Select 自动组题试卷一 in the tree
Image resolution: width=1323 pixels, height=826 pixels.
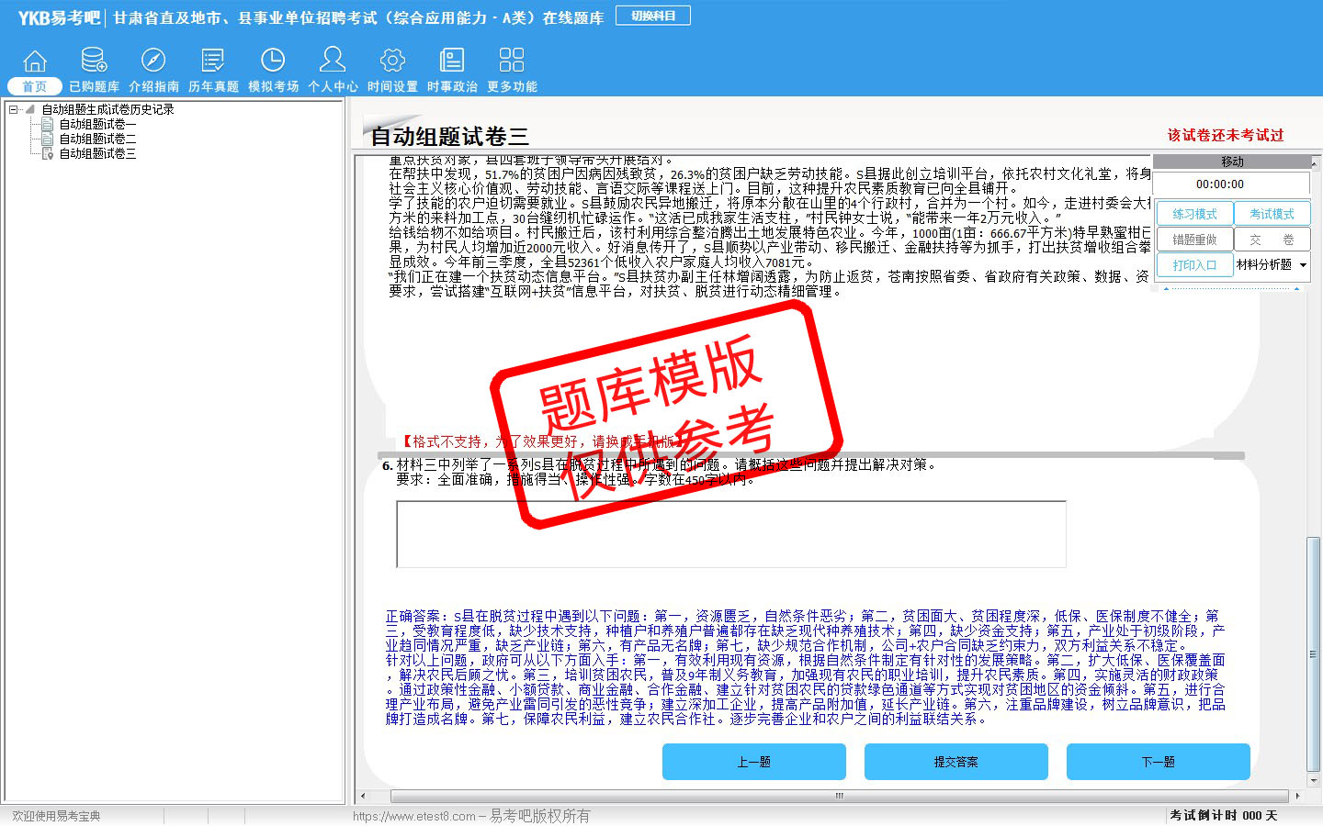tap(97, 124)
